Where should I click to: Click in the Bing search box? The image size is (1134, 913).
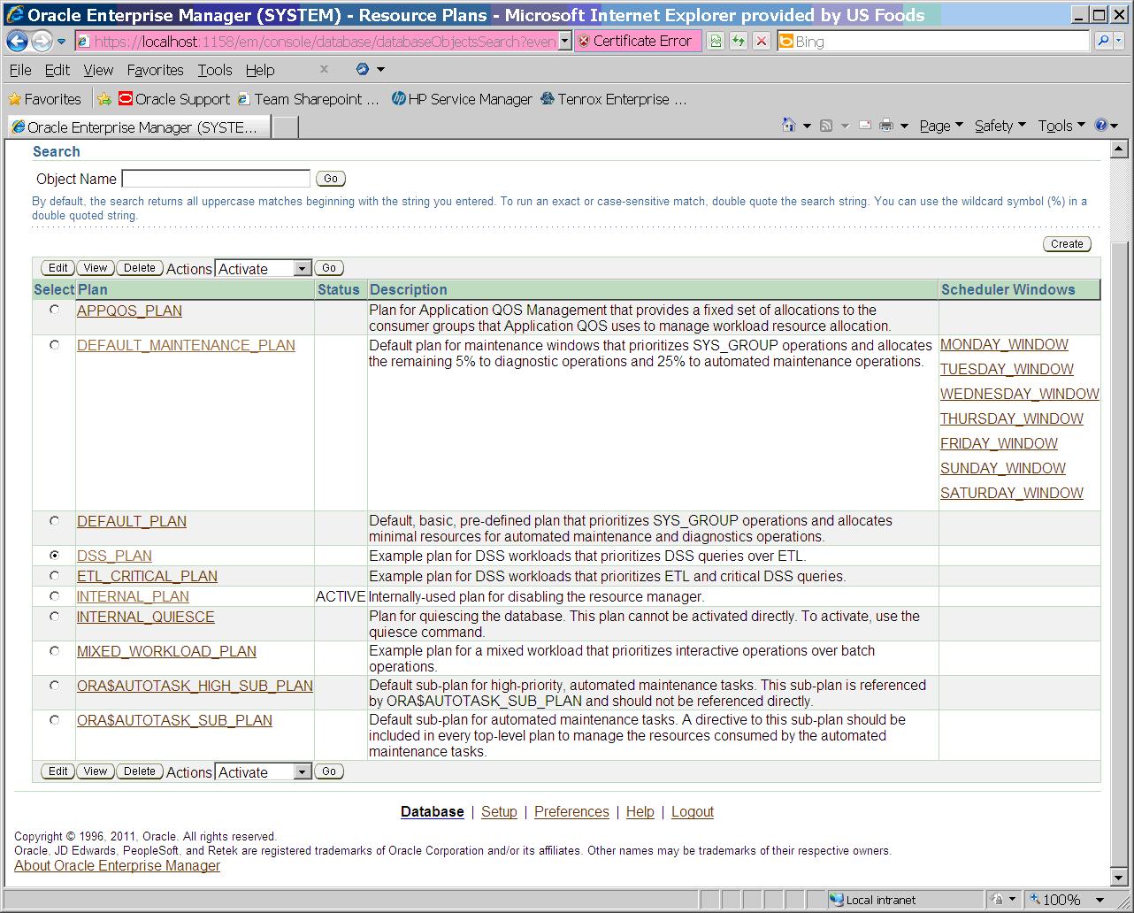click(934, 41)
